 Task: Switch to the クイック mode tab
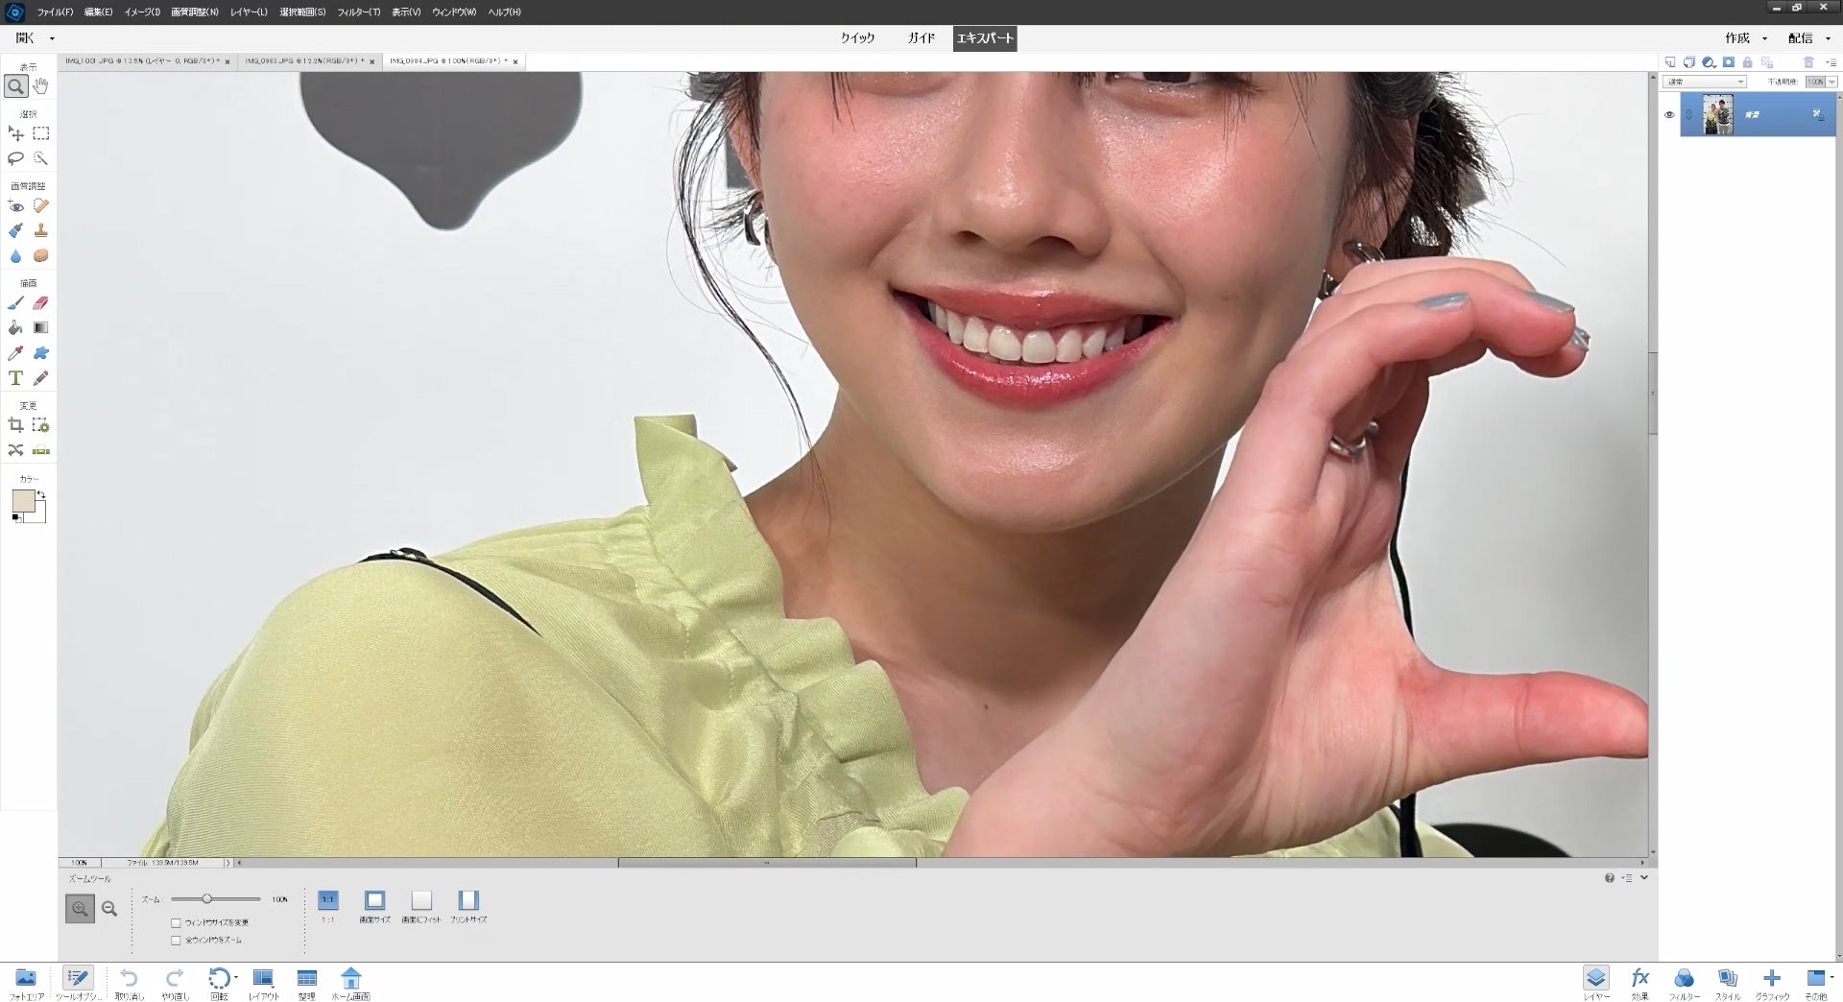point(857,38)
